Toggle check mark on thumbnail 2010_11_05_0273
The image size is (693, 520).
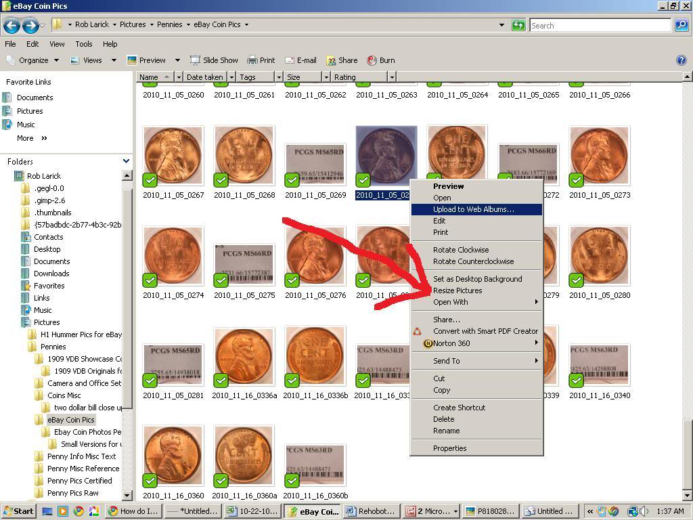pyautogui.click(x=577, y=180)
